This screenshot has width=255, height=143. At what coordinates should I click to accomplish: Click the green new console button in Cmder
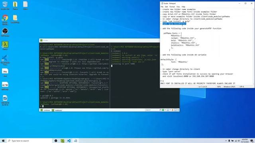(x=163, y=110)
